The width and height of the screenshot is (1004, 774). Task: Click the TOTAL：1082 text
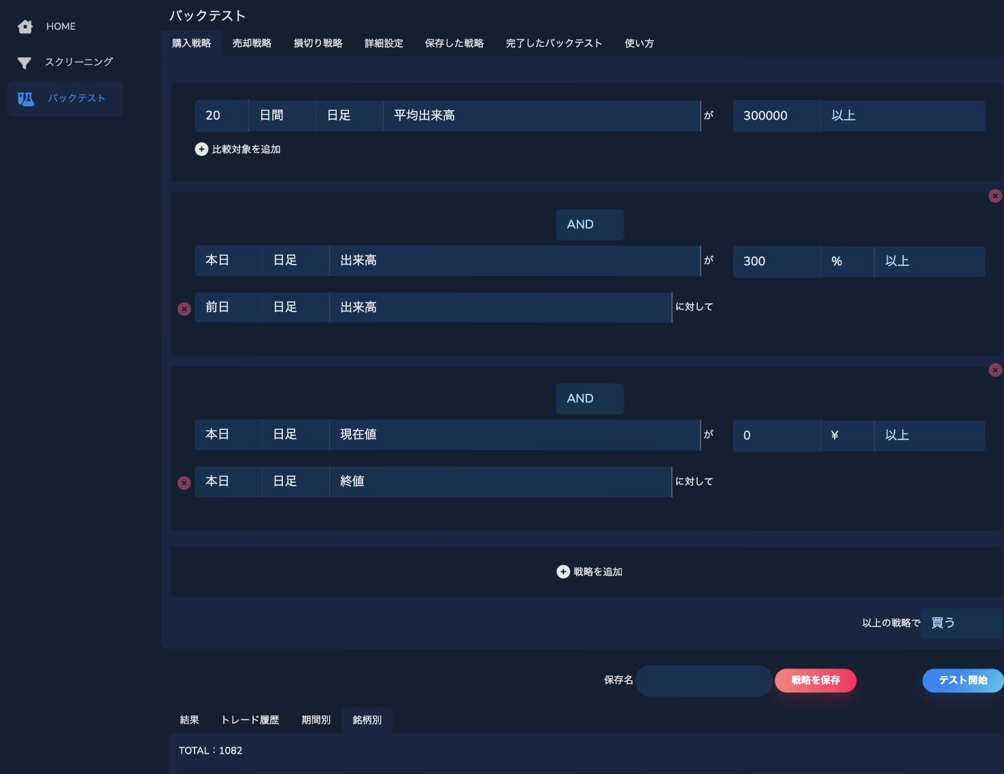point(210,751)
